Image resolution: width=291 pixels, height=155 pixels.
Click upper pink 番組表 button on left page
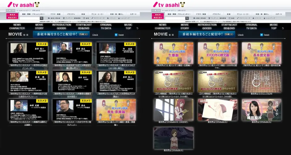click(12, 14)
